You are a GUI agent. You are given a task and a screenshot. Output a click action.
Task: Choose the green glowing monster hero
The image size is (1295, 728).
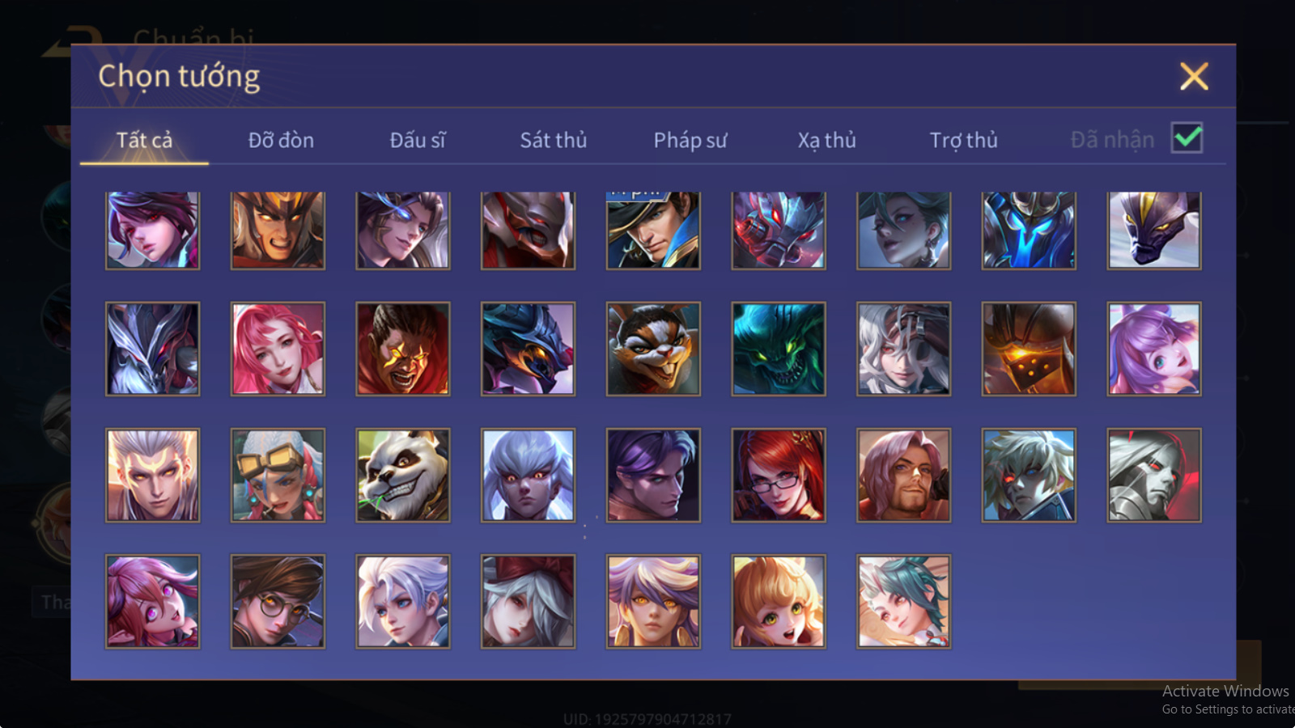click(x=779, y=349)
